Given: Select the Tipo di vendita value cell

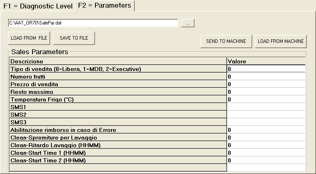Looking at the screenshot, I should [266, 69].
